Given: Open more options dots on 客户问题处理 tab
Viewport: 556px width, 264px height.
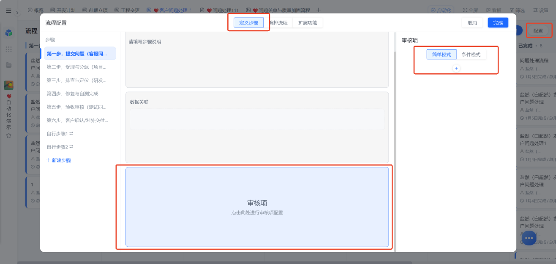Looking at the screenshot, I should click(190, 10).
